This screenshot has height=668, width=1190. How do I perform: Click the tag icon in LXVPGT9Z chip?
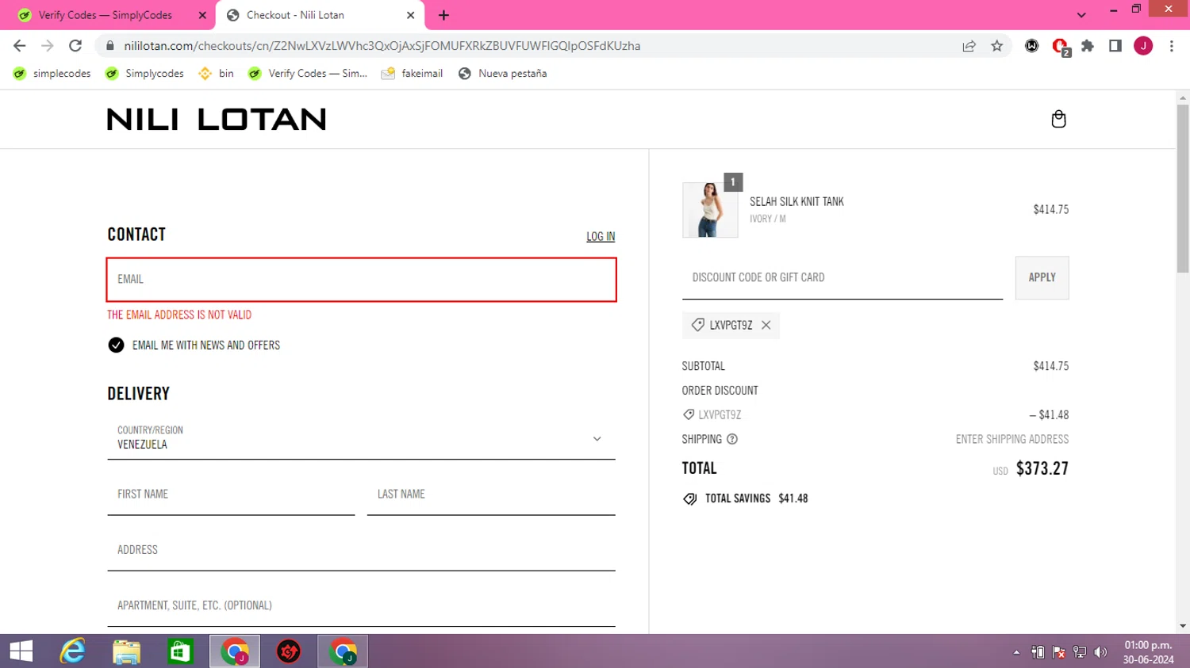tap(697, 325)
